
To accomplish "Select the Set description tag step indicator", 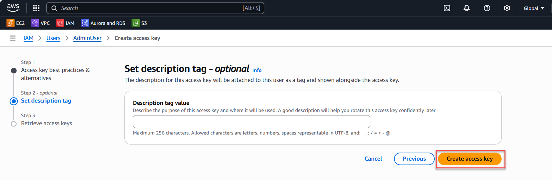I will [46, 101].
